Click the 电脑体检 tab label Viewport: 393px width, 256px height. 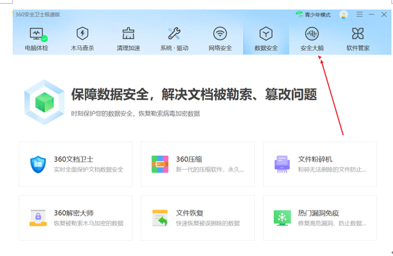coord(36,48)
